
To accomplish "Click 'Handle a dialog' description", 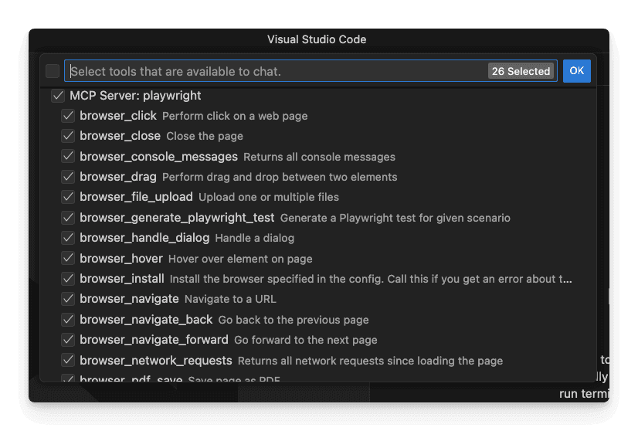I will pyautogui.click(x=255, y=238).
